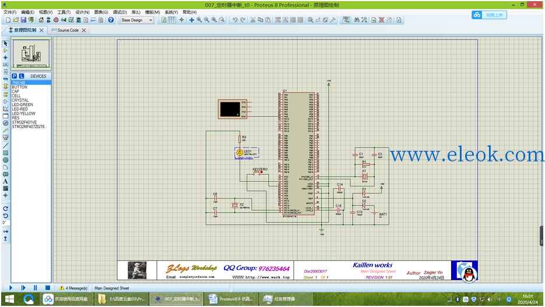Open the 调试(D) debug menu
Image resolution: width=545 pixels, height=307 pixels.
click(120, 12)
